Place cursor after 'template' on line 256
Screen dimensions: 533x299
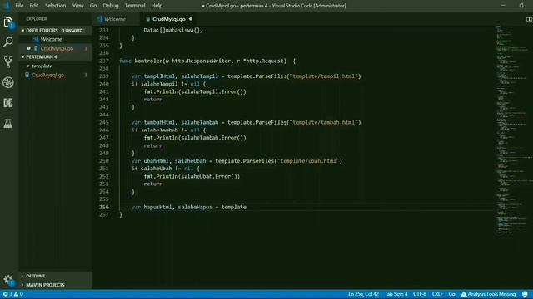(x=247, y=207)
